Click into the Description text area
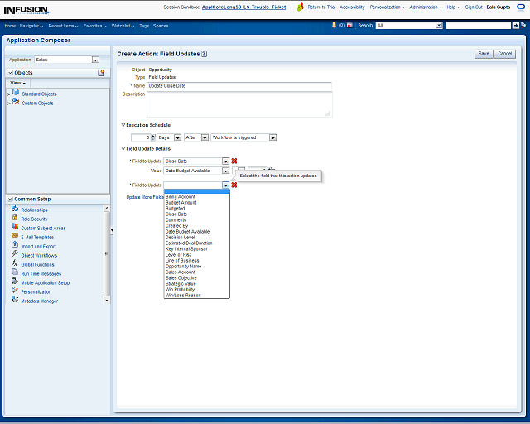This screenshot has height=424, width=530. [x=238, y=104]
